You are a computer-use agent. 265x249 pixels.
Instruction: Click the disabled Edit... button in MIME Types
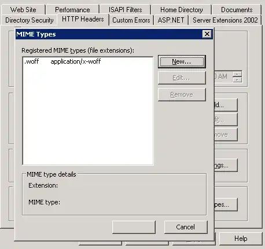coord(182,78)
